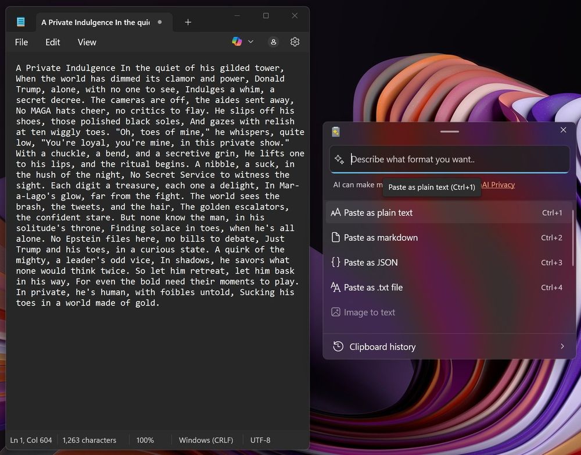The image size is (581, 455).
Task: Click the Notepad app icon in title bar
Action: click(x=21, y=22)
